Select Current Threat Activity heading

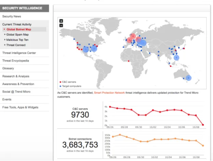coord(17,25)
